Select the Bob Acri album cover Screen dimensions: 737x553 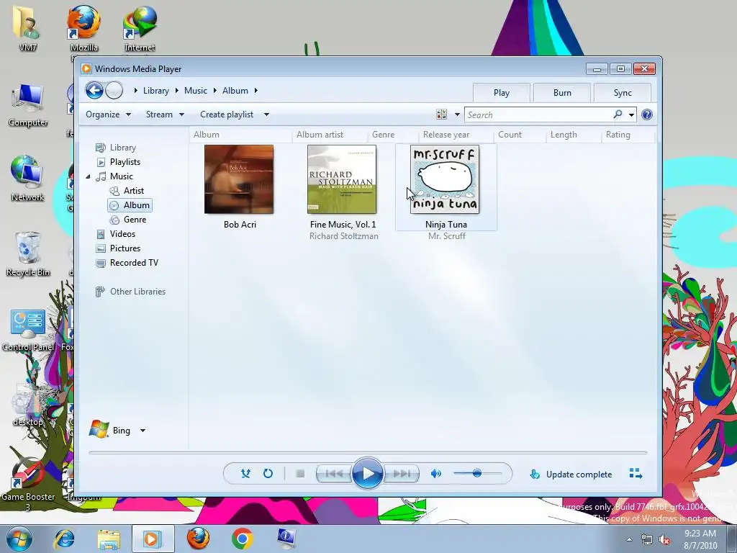point(239,179)
